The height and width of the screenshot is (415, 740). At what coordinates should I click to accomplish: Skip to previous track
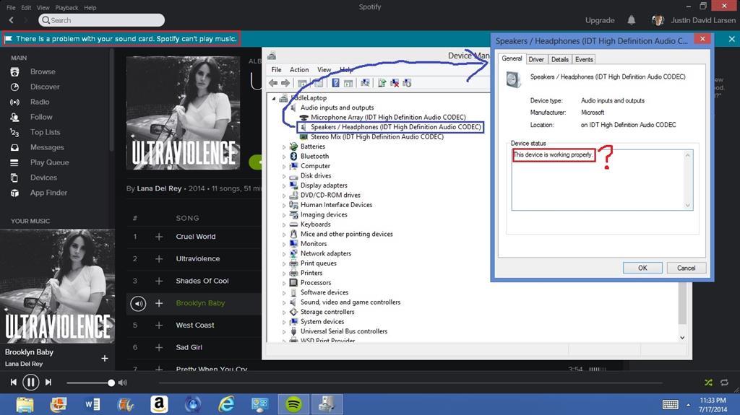[x=14, y=382]
